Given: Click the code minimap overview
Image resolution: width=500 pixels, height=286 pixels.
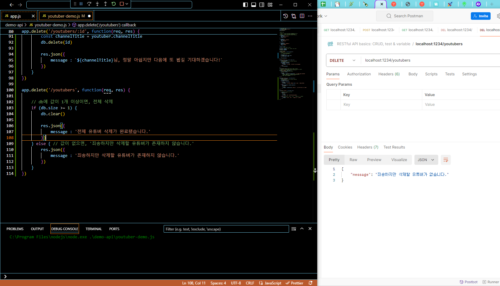Looking at the screenshot, I should [x=294, y=64].
